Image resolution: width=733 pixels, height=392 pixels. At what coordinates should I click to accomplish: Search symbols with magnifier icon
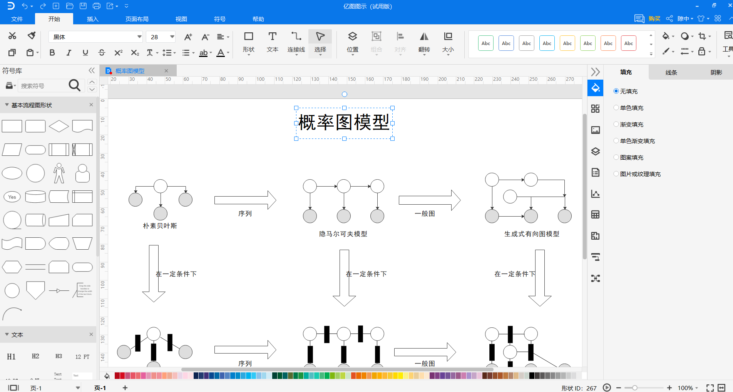click(x=74, y=85)
